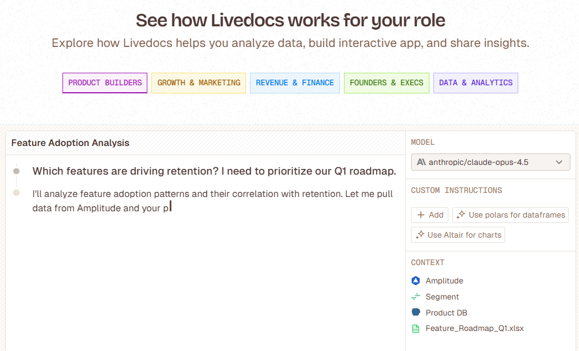Expand the model dropdown chevron arrow
The image size is (579, 351).
(x=559, y=162)
